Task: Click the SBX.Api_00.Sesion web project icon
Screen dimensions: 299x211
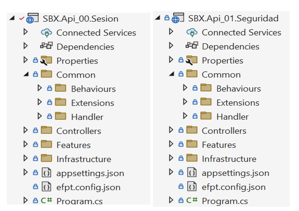Action: coord(33,18)
